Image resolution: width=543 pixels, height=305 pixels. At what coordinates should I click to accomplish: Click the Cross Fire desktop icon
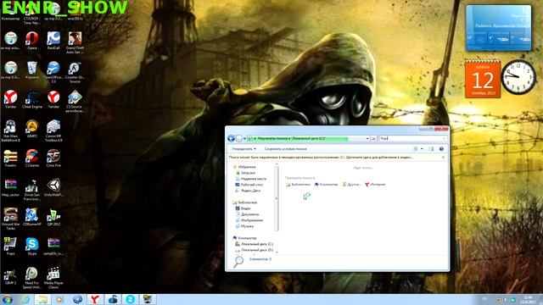53,158
